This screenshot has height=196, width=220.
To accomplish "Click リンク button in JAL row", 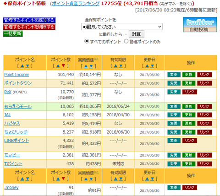I will pyautogui.click(x=204, y=115).
